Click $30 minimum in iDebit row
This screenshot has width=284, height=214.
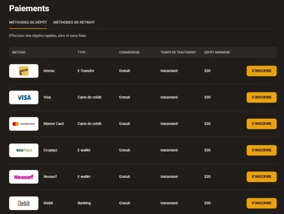click(x=207, y=203)
